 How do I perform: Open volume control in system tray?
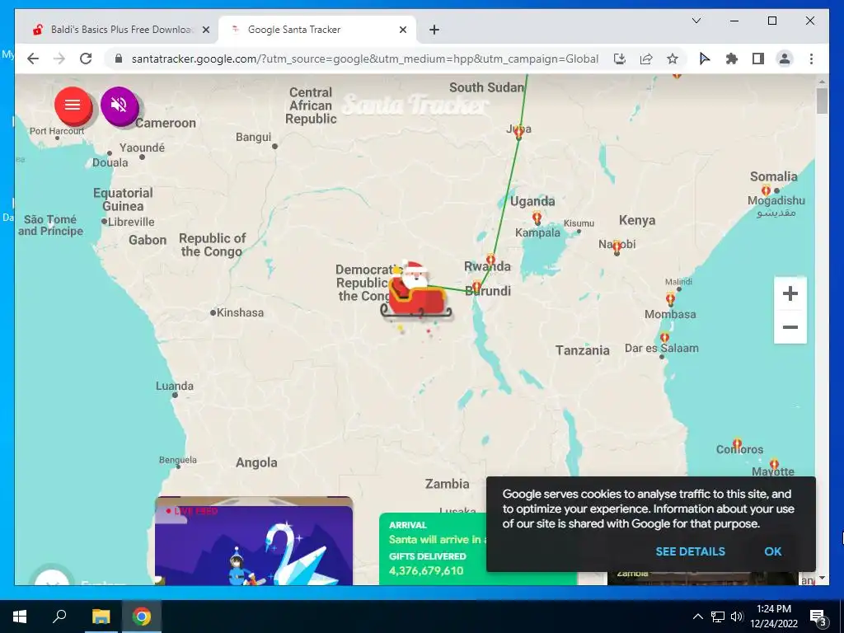click(737, 617)
